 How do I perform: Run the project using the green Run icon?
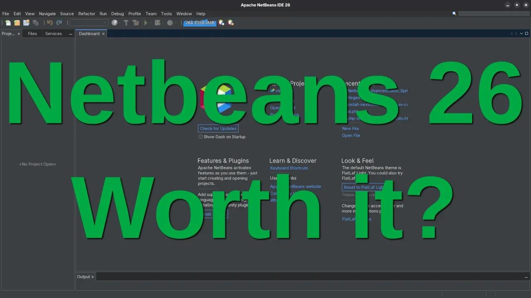[x=146, y=23]
